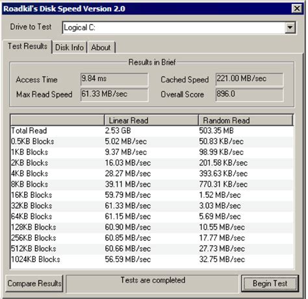Click the 393.63 KB/sec random value
Screen dimensions: 308x299
click(x=224, y=174)
